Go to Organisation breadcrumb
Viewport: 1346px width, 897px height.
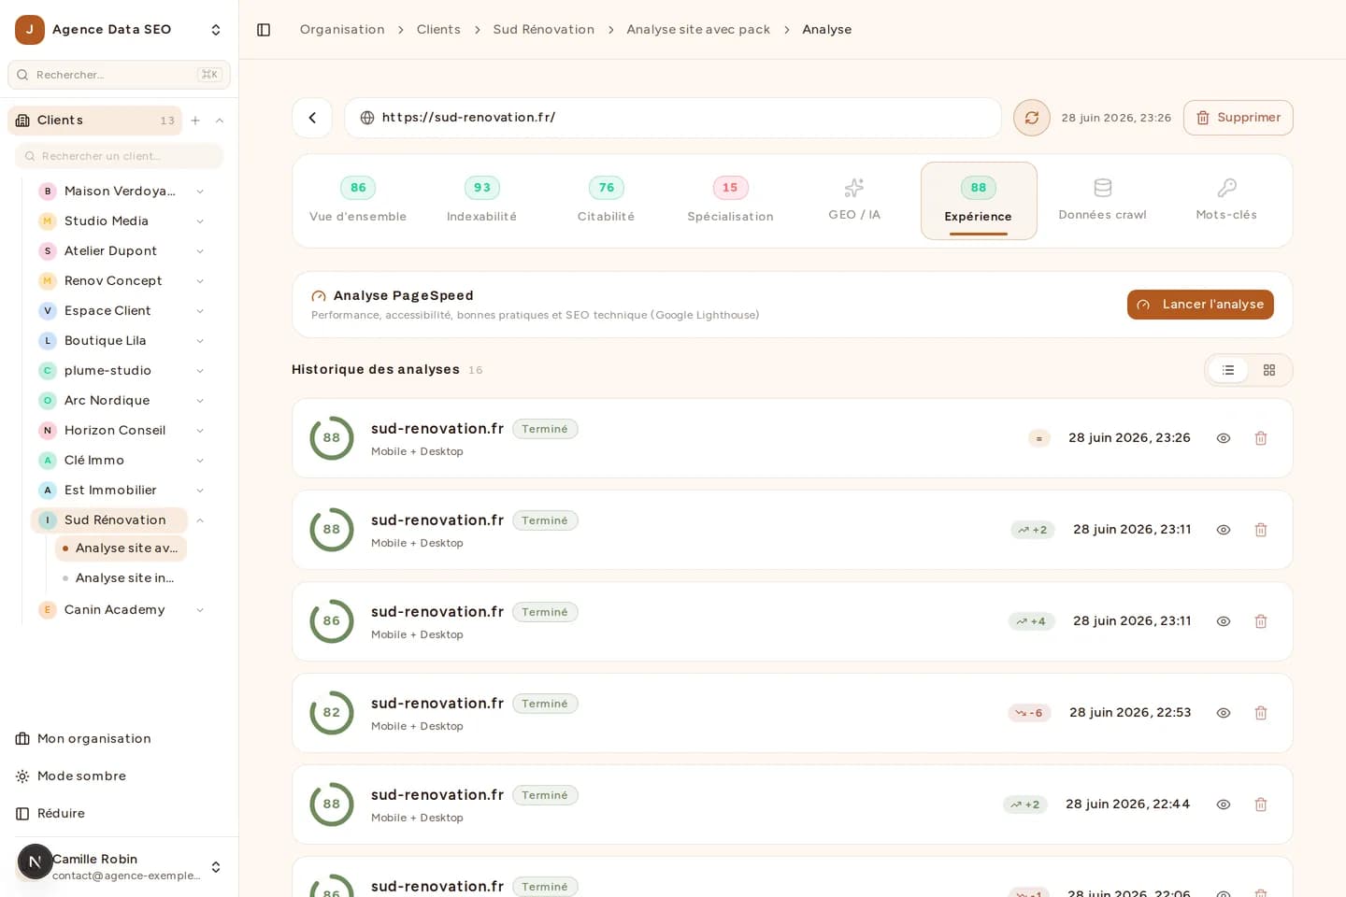click(342, 30)
